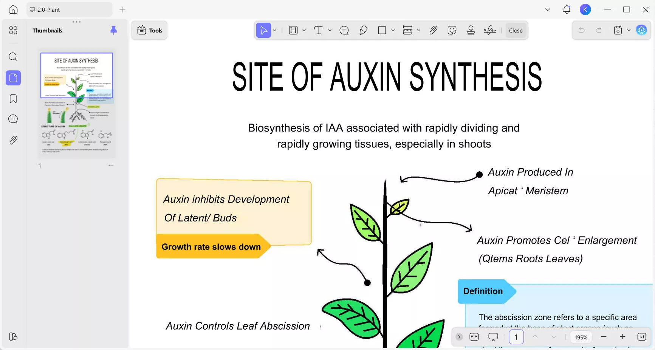Open the 195% zoom level box
The image size is (655, 350).
(x=581, y=337)
